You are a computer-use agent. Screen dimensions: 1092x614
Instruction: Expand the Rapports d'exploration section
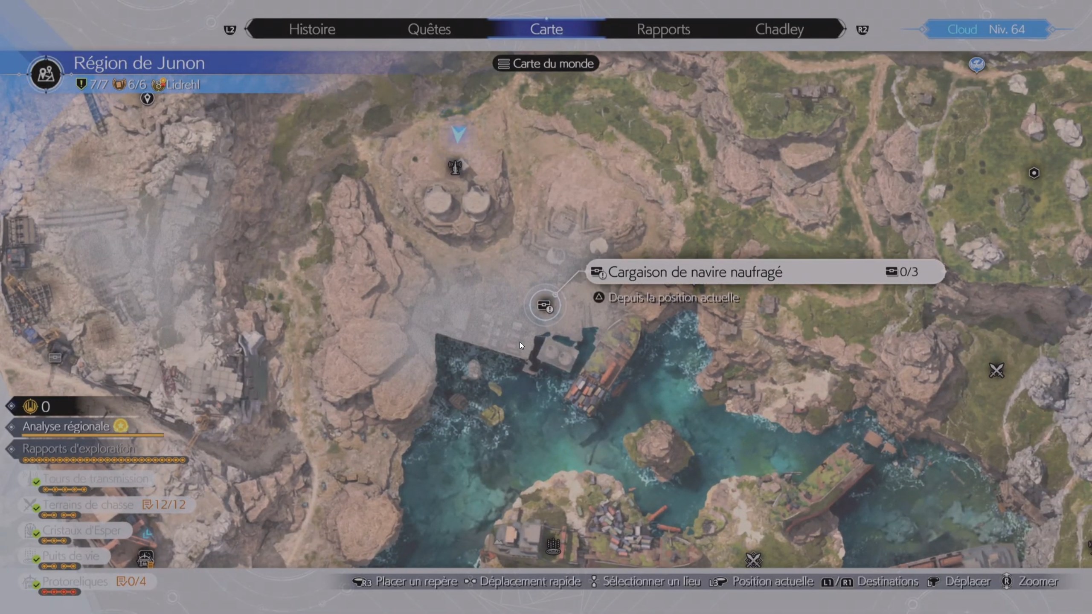pos(79,449)
